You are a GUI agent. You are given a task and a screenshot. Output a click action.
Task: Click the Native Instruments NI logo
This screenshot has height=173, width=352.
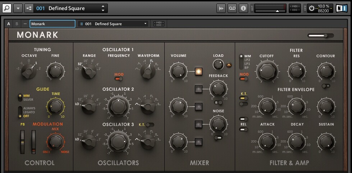coord(342,8)
